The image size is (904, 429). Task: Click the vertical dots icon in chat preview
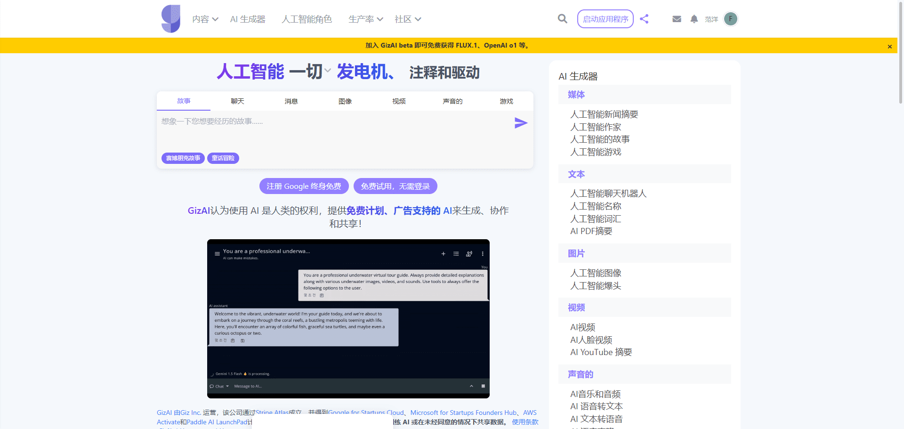coord(483,254)
